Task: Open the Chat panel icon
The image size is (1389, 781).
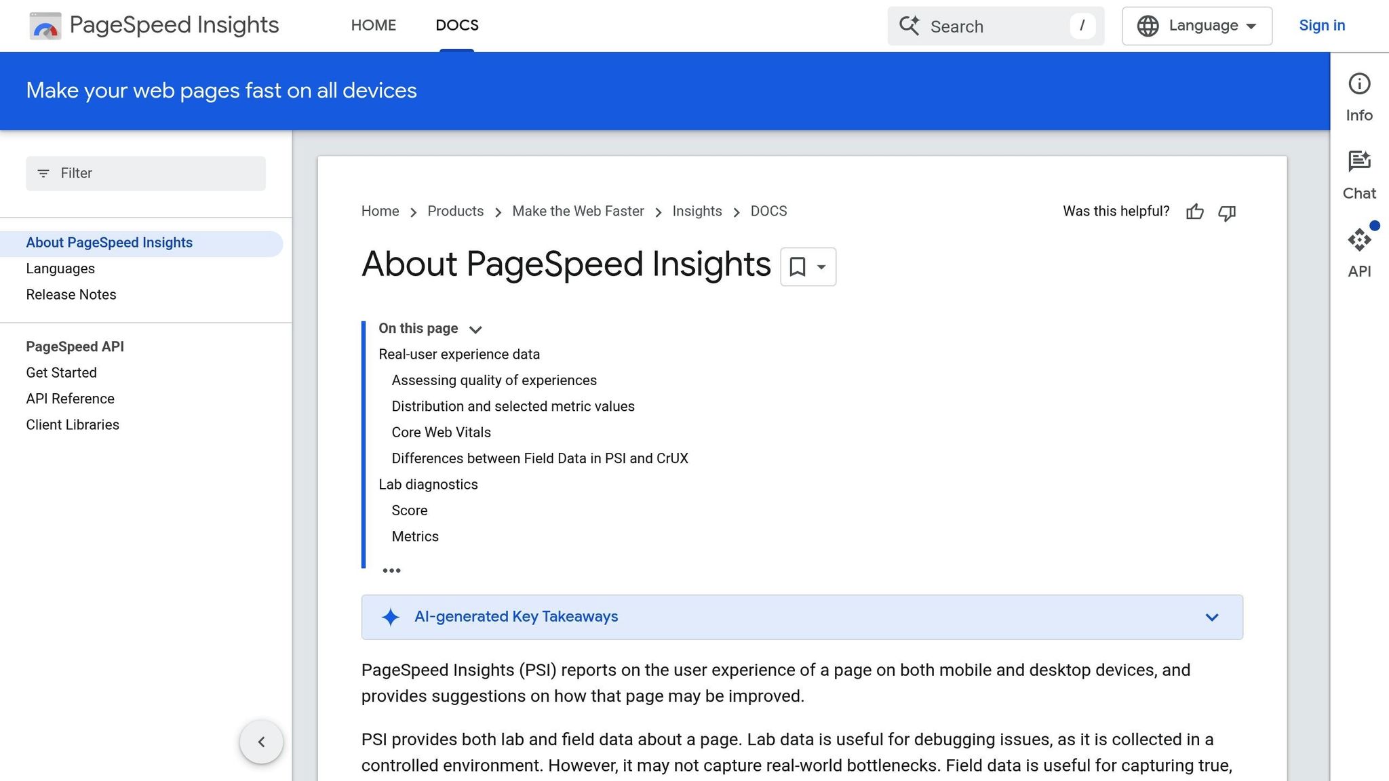Action: coord(1359,161)
